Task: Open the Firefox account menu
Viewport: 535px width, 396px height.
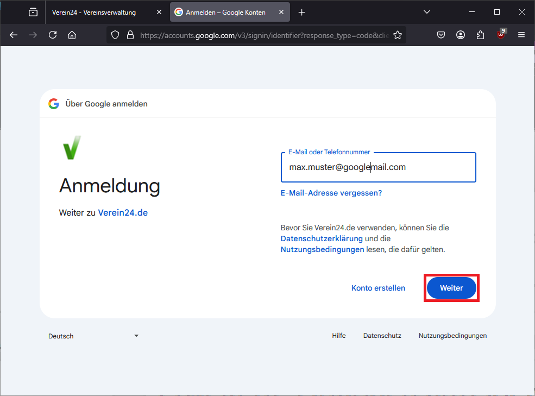Action: pyautogui.click(x=461, y=35)
